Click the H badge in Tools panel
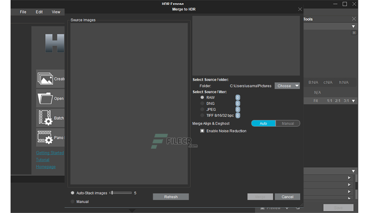 (353, 33)
